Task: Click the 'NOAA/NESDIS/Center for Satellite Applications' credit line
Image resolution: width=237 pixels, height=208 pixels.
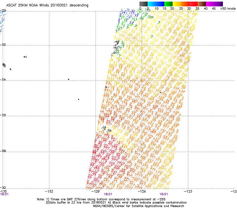Action: pyautogui.click(x=138, y=206)
